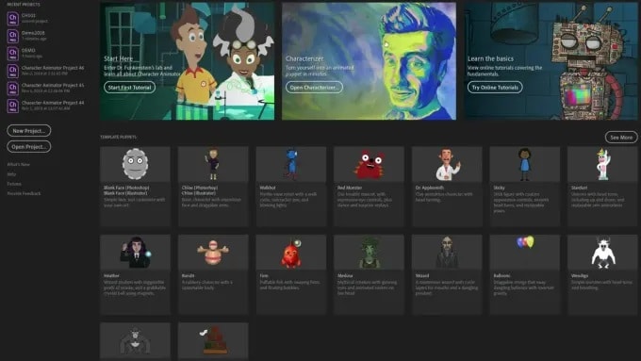
Task: Select the Learn the basics robot banner
Action: click(551, 61)
